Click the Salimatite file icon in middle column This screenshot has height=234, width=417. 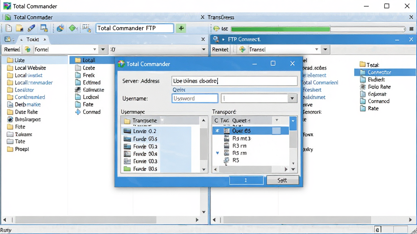pos(78,90)
